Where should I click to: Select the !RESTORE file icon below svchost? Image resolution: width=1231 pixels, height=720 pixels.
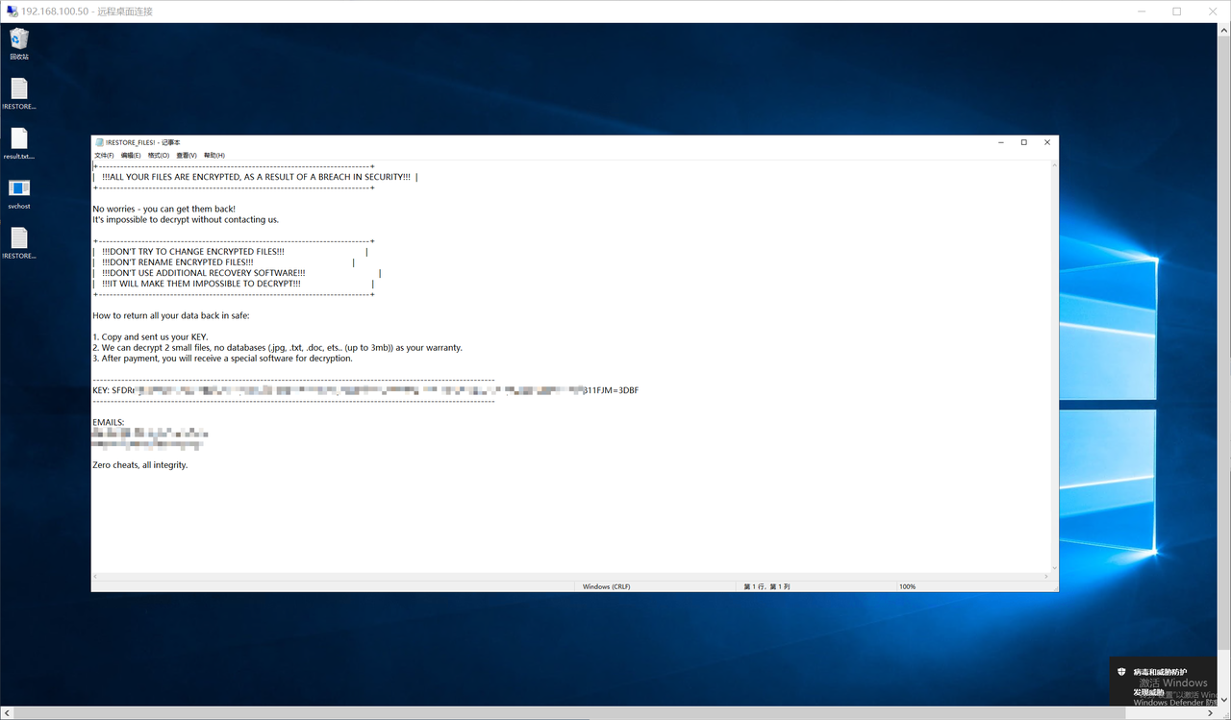coord(19,238)
